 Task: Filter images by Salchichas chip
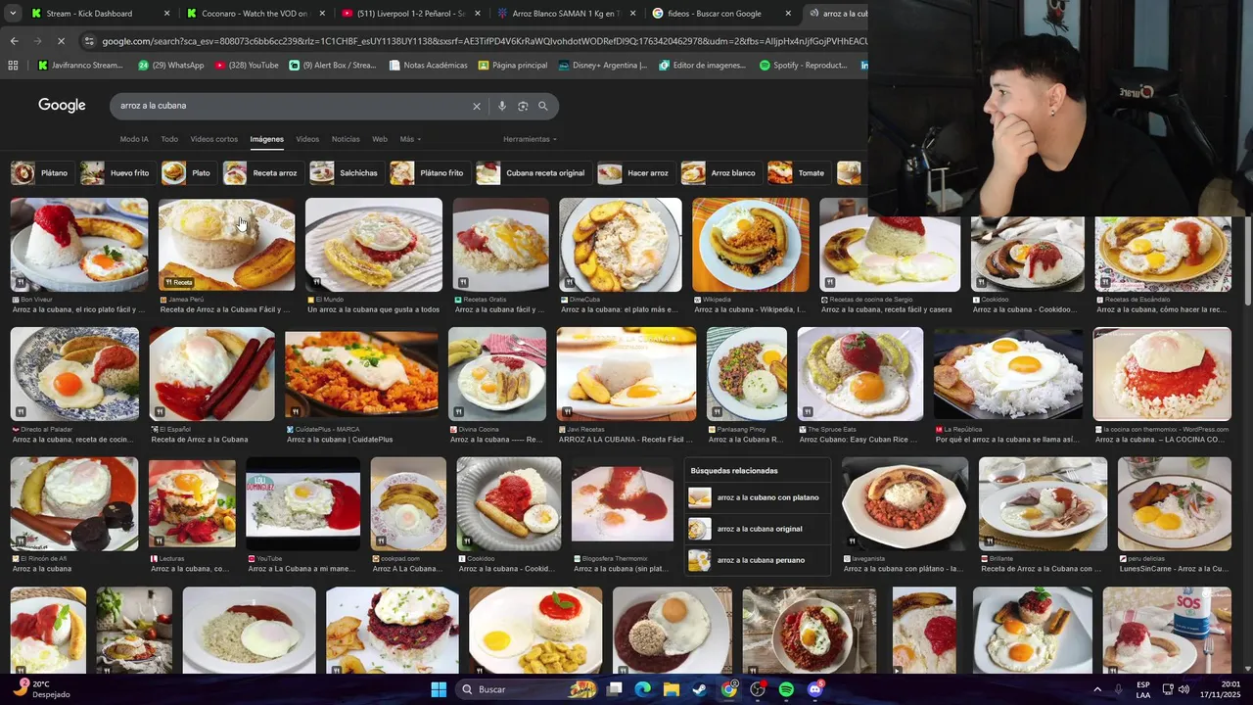(345, 173)
